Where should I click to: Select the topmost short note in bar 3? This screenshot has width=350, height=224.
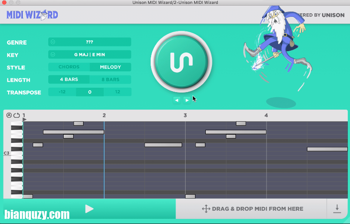(x=241, y=123)
